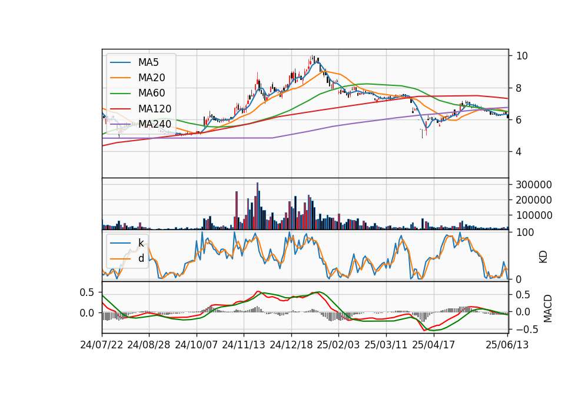Click the price axis value 8

click(x=519, y=88)
